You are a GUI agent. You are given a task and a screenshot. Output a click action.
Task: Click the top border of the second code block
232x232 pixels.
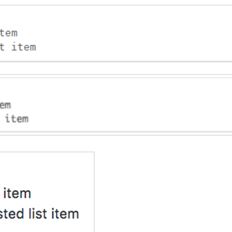tap(116, 76)
